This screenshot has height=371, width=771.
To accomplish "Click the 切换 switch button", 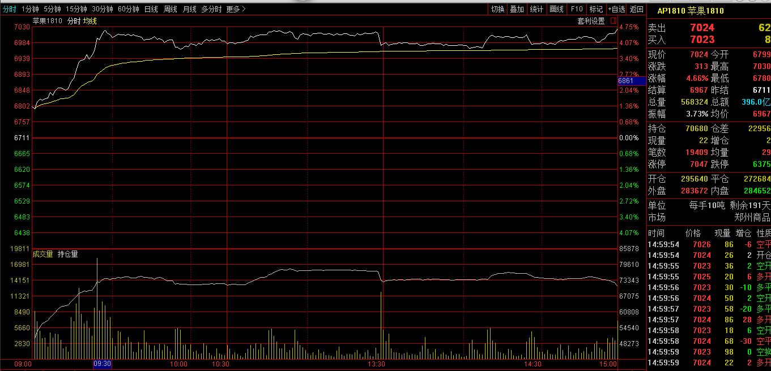I will click(x=497, y=9).
